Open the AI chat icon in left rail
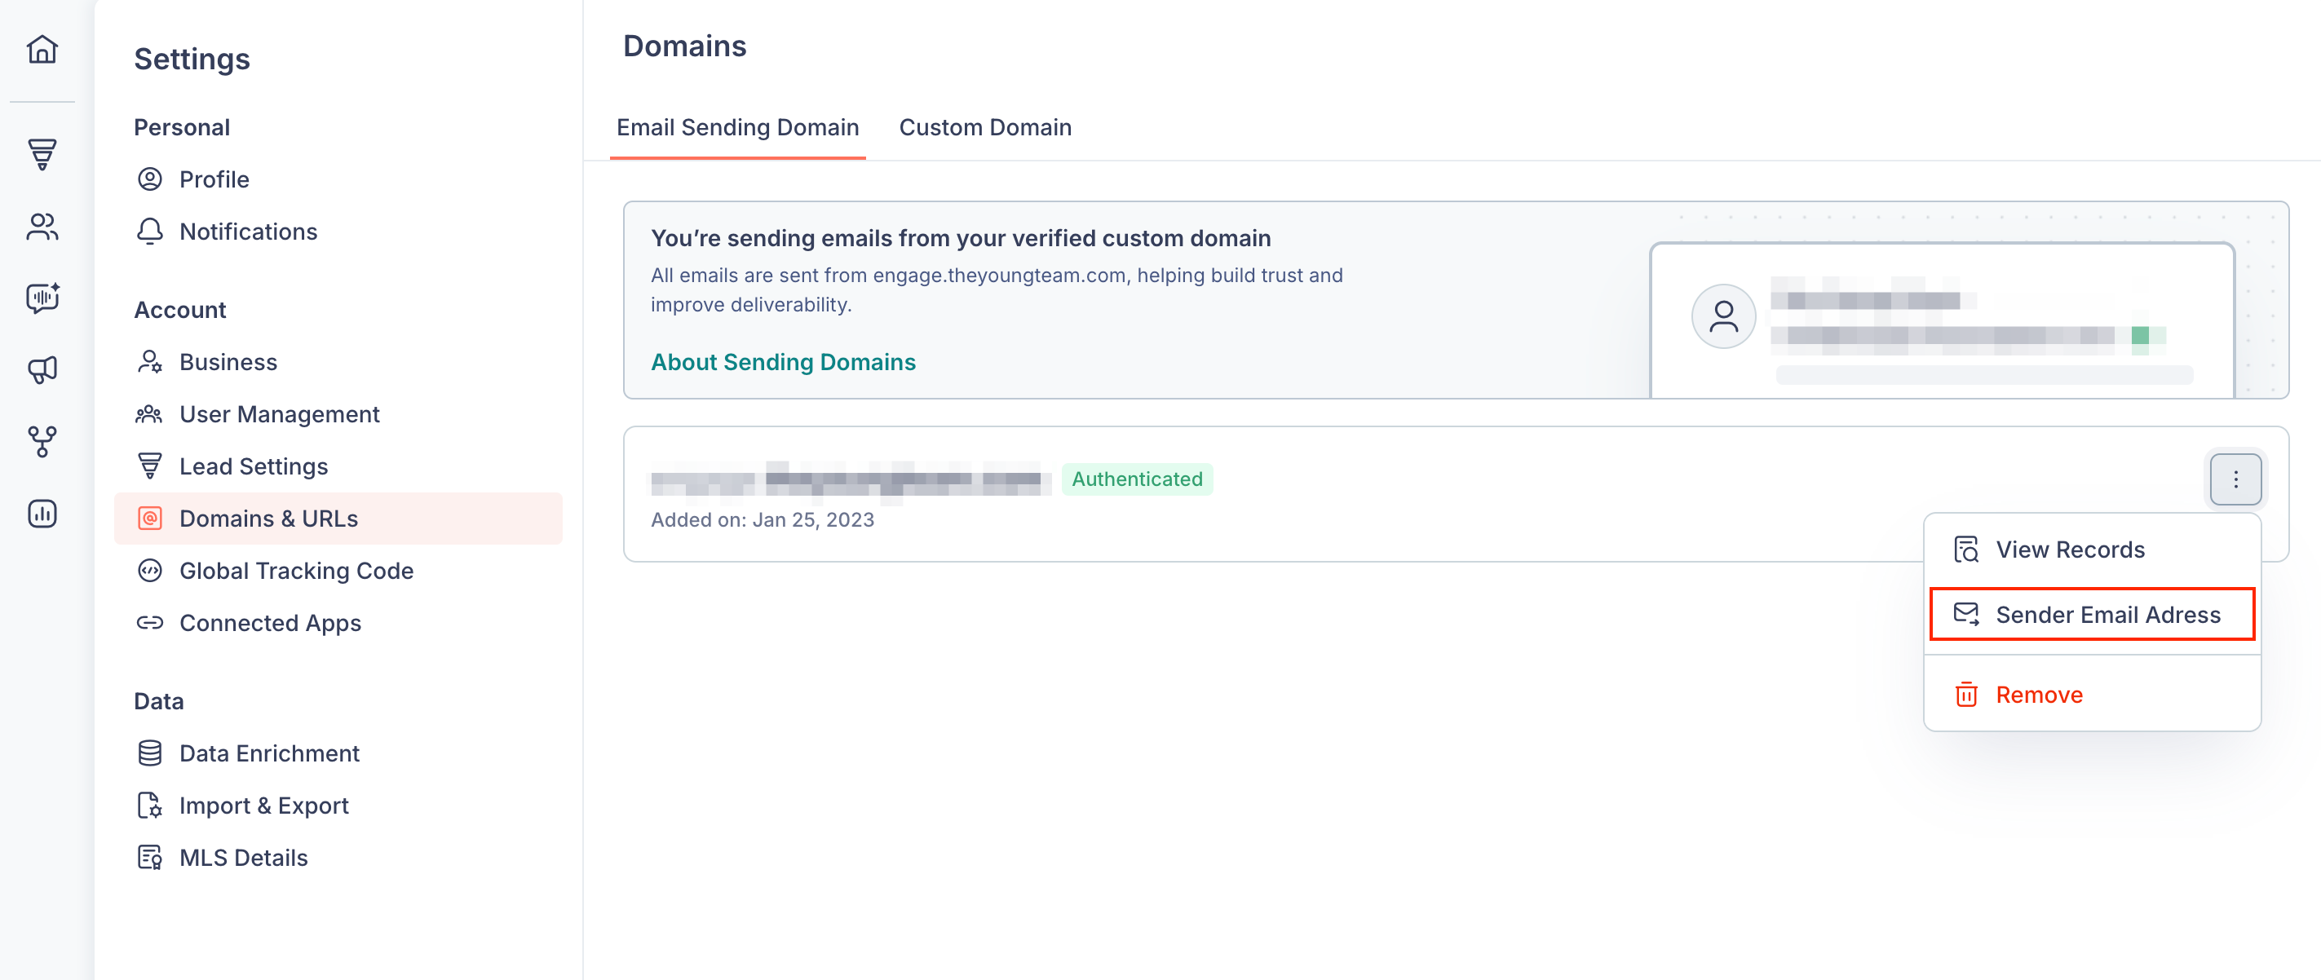 click(x=42, y=298)
